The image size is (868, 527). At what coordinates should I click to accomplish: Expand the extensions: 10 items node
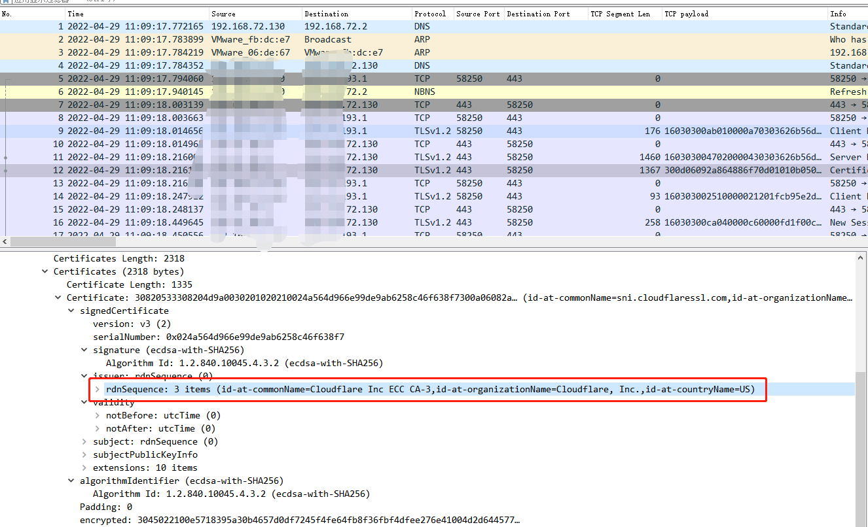[x=84, y=468]
